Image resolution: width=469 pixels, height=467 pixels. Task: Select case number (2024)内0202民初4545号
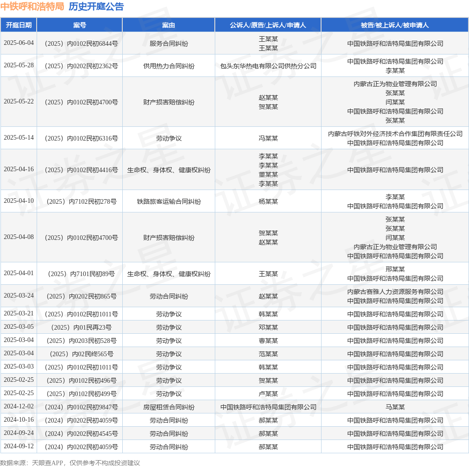tap(81, 434)
